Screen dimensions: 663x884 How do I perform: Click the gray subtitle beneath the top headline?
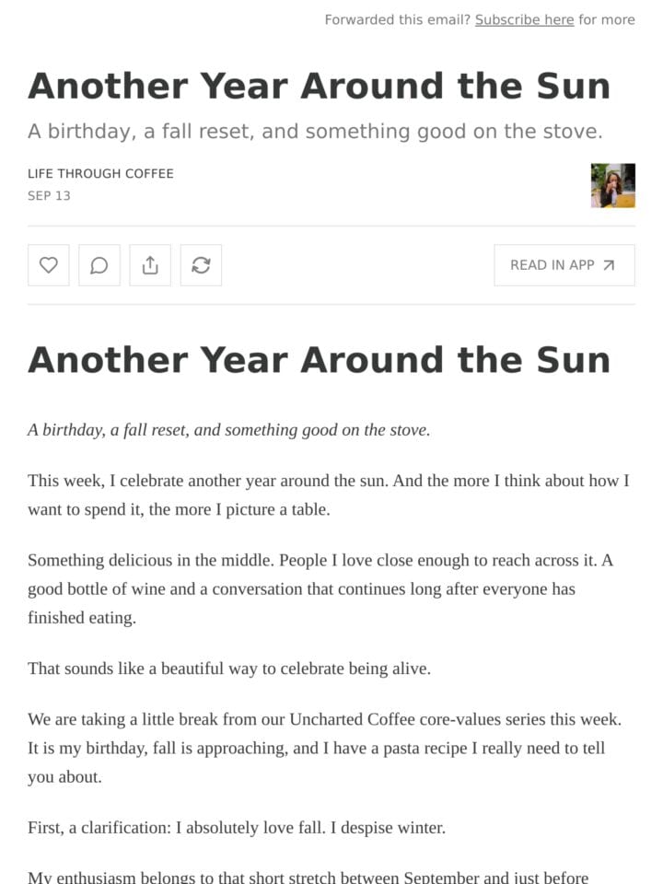click(x=315, y=132)
